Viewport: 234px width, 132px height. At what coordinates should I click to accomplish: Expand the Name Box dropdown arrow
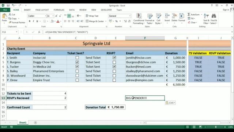(16, 32)
